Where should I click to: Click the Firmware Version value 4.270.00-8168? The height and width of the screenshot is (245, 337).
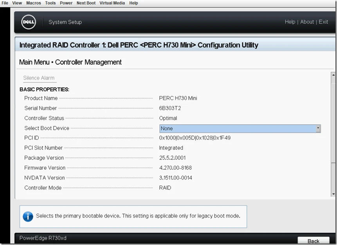point(175,168)
